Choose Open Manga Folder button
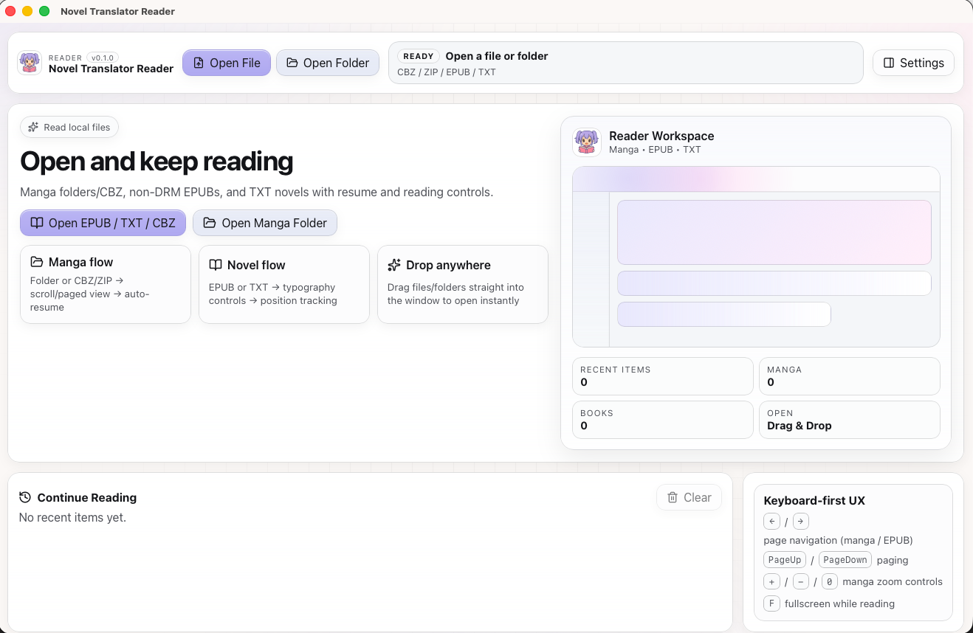The image size is (973, 633). [264, 223]
